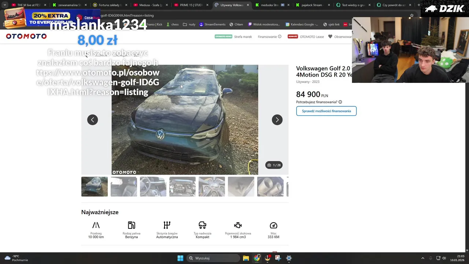Screen dimensions: 469x264
Task: Click info icon beside Potrzebujesz finansowania
Action: coord(340,102)
